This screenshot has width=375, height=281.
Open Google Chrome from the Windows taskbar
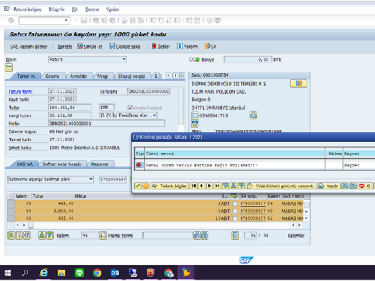[x=97, y=272]
